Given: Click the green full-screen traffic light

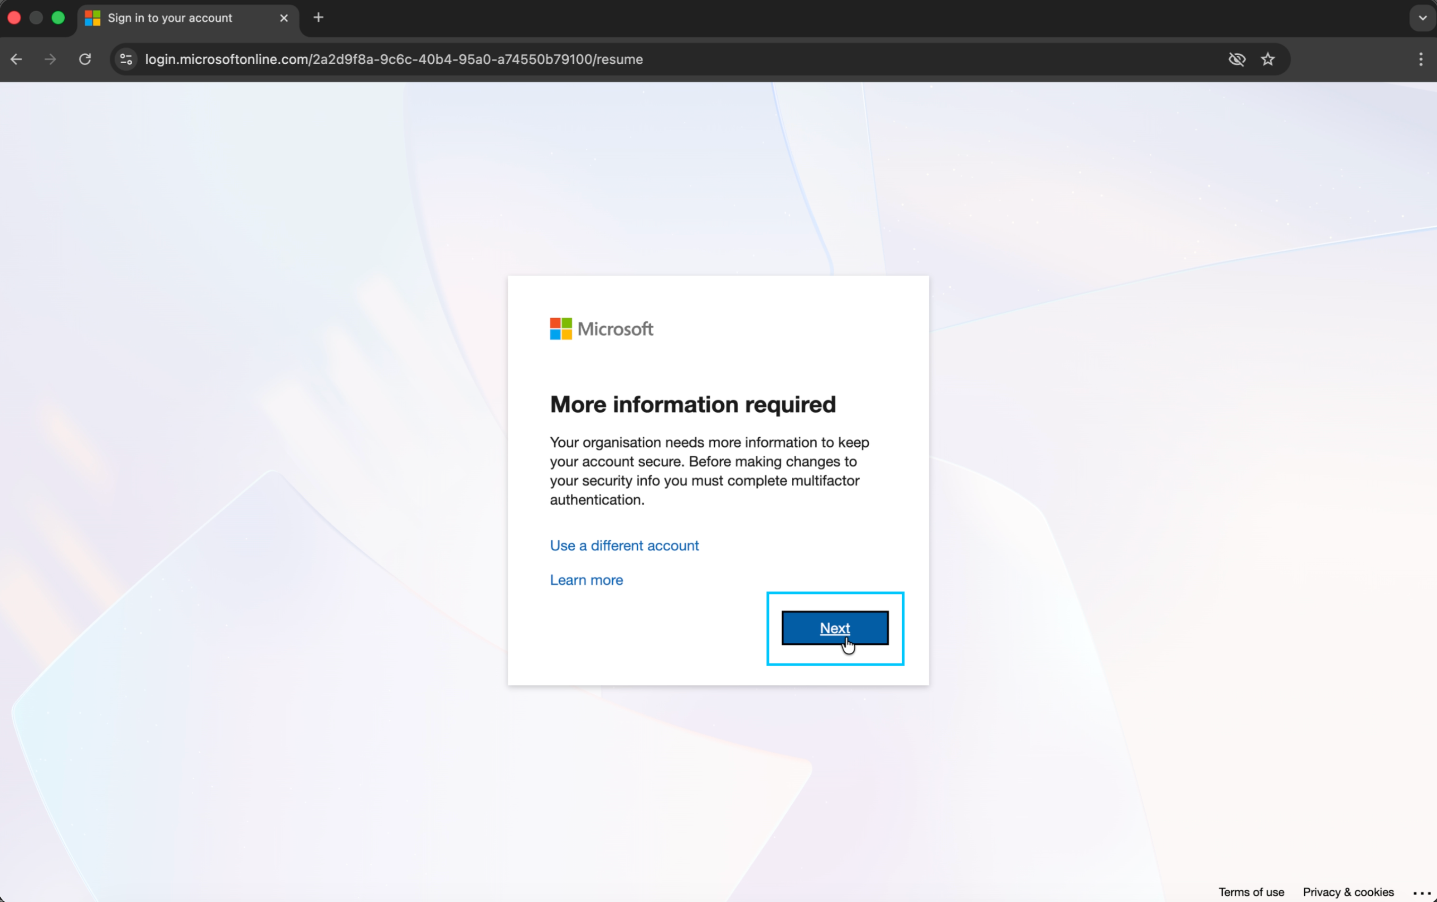Looking at the screenshot, I should point(58,18).
